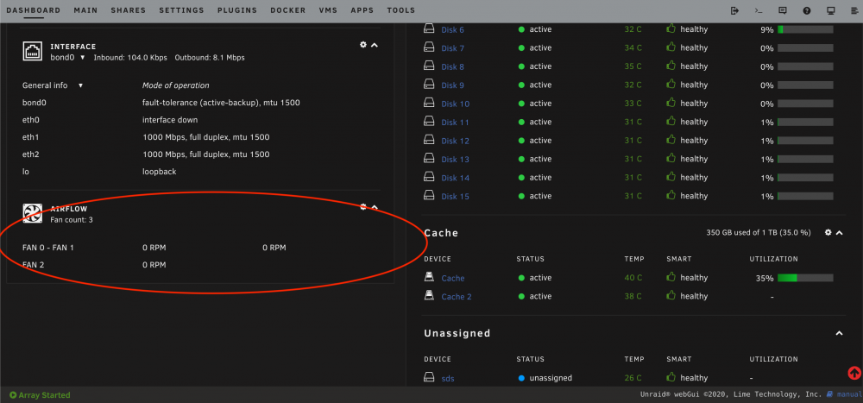863x403 pixels.
Task: Click Disk 13 healthy thumbs-up icon
Action: pyautogui.click(x=671, y=159)
